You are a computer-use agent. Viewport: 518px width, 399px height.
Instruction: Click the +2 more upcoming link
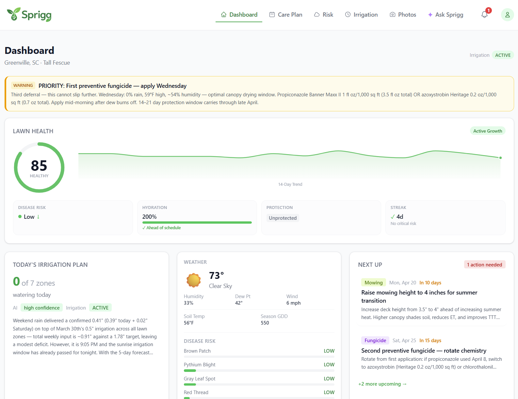(x=382, y=384)
